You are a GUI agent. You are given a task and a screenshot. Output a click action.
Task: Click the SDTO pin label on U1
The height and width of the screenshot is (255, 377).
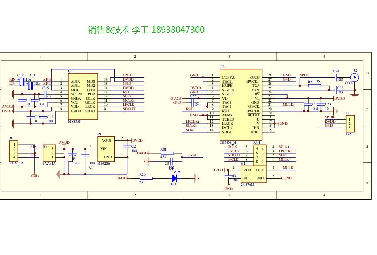tap(90, 111)
